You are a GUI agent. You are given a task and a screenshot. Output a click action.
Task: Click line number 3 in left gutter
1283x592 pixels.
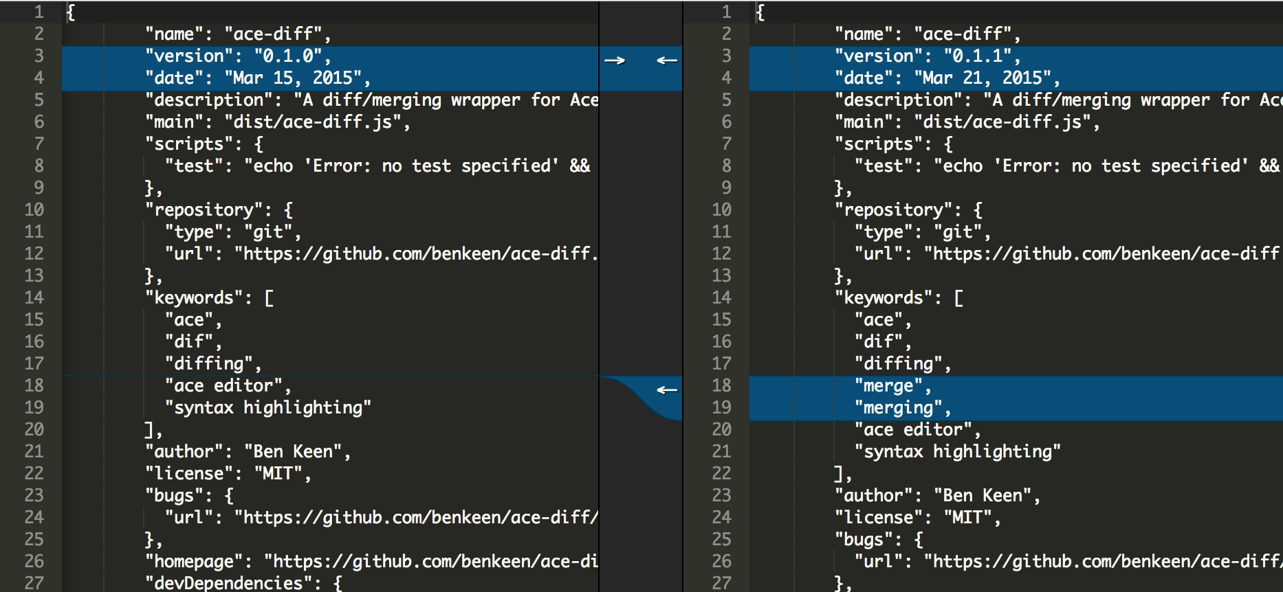pyautogui.click(x=39, y=56)
